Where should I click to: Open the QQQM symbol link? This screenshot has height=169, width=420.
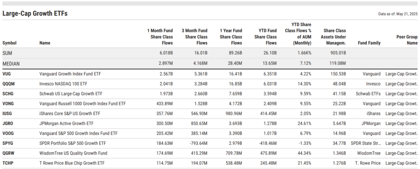(9, 84)
